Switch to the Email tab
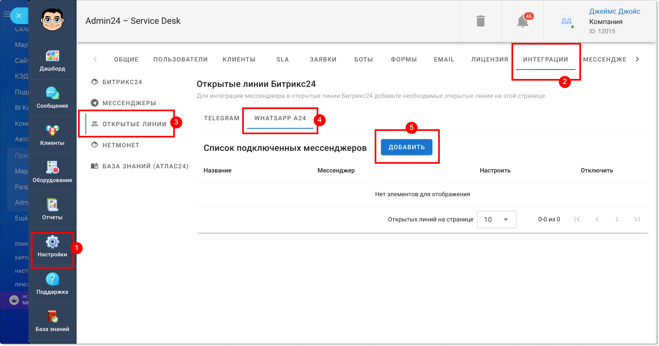Image resolution: width=659 pixels, height=346 pixels. [444, 59]
